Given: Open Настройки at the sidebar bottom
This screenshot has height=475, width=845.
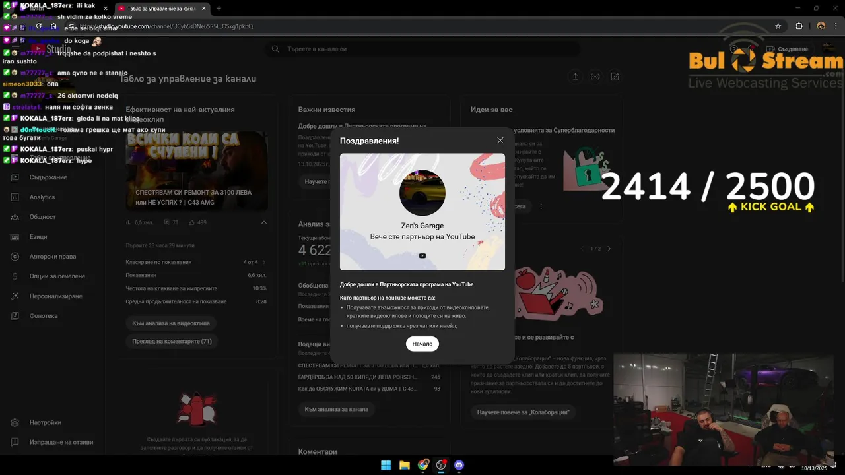Looking at the screenshot, I should 45,422.
